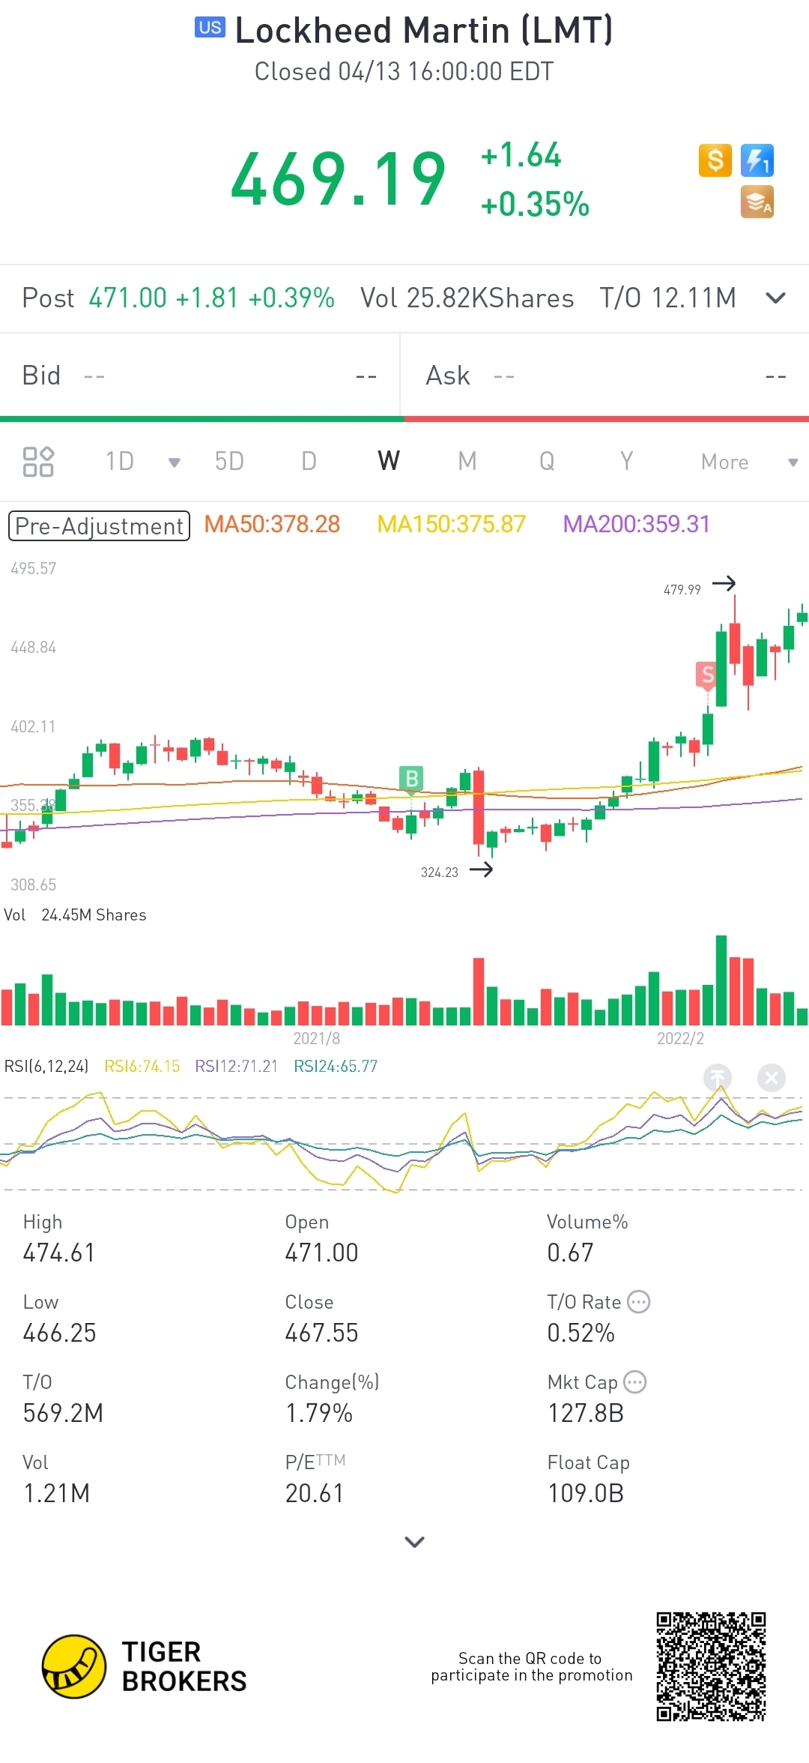Viewport: 809px width, 1763px height.
Task: Tap the red S sell marker on chart
Action: [x=707, y=675]
